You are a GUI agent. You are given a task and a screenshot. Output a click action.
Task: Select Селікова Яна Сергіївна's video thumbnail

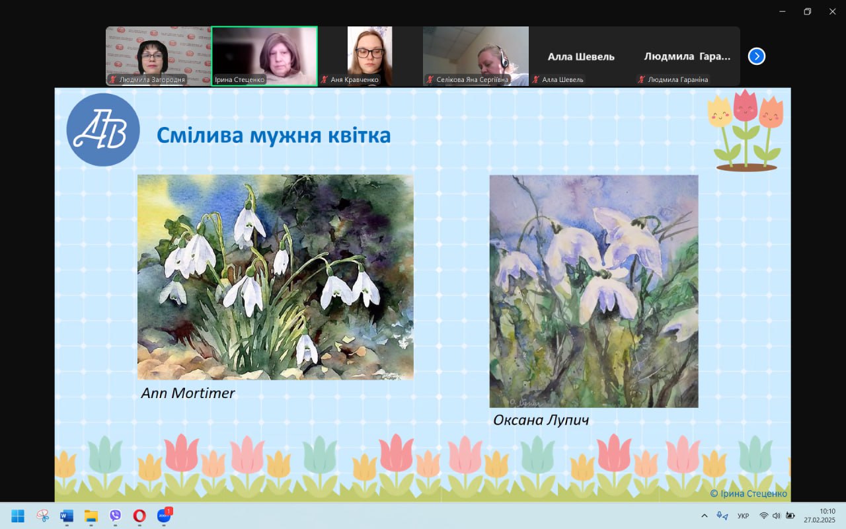click(476, 56)
